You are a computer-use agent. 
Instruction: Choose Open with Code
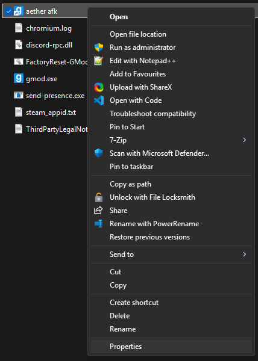[171, 100]
